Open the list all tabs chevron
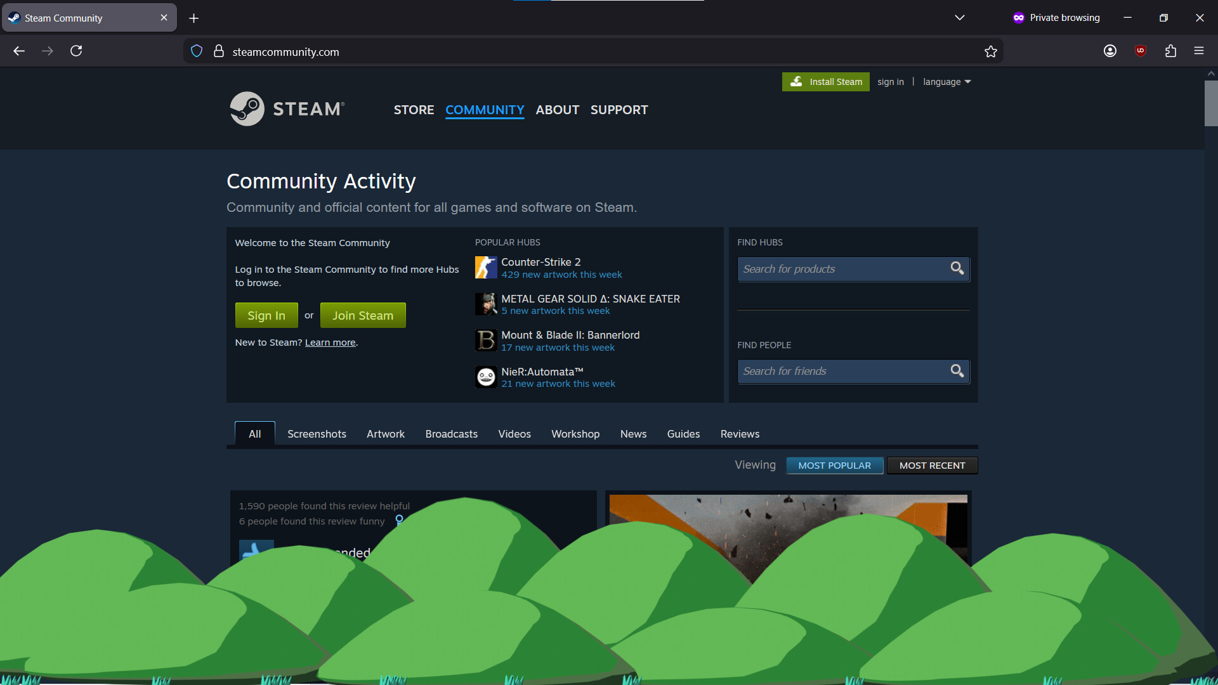Viewport: 1218px width, 685px height. [960, 17]
